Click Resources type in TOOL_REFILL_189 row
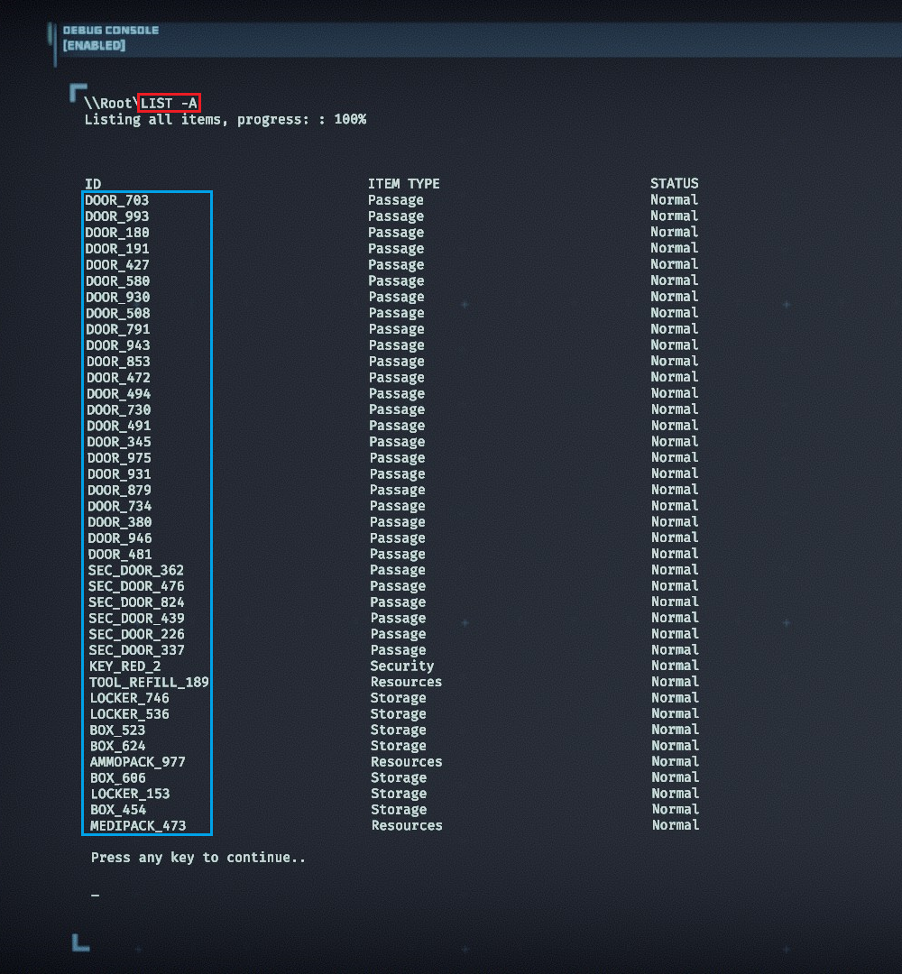 click(x=406, y=682)
